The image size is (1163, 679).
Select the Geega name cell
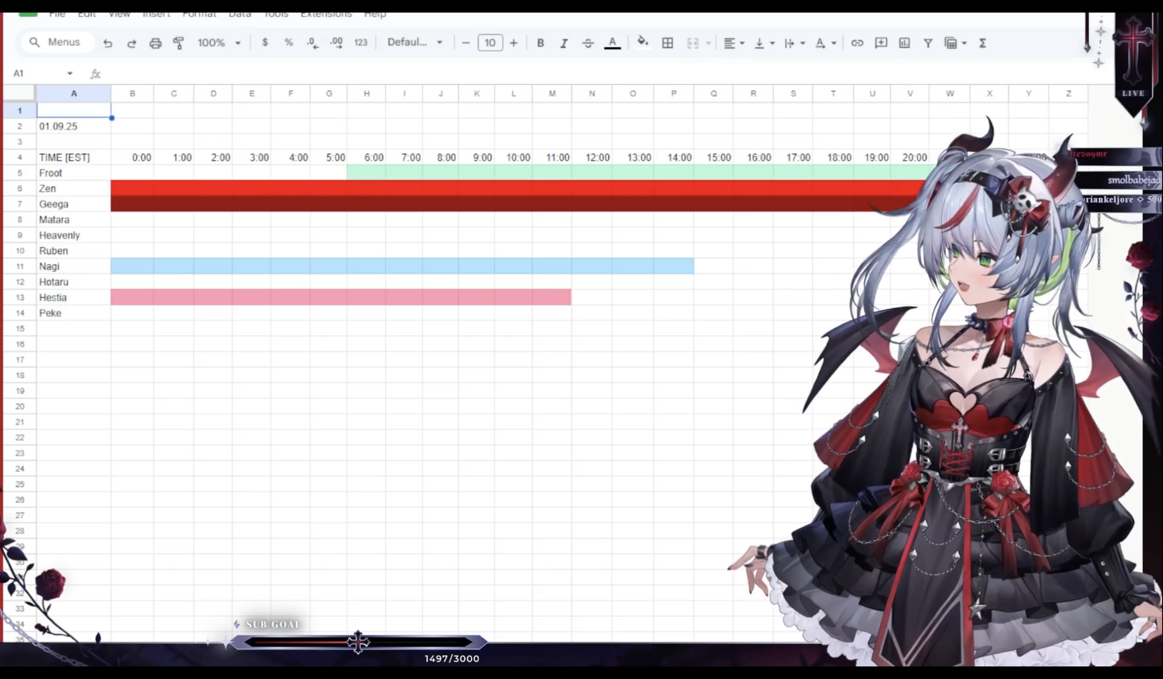pos(74,204)
